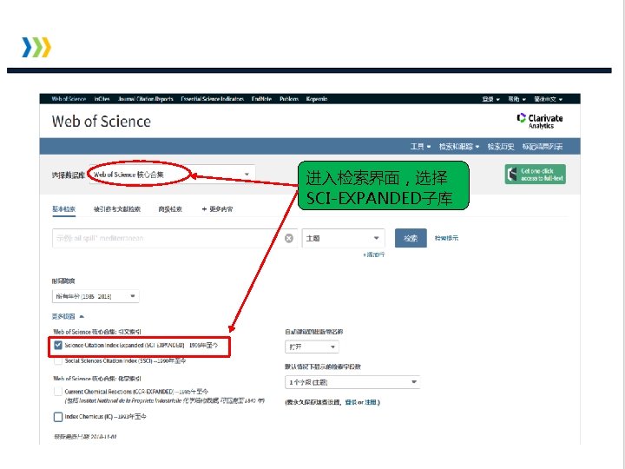Enable the Social Sciences Citation Index checkbox
The image size is (625, 469).
[x=58, y=361]
